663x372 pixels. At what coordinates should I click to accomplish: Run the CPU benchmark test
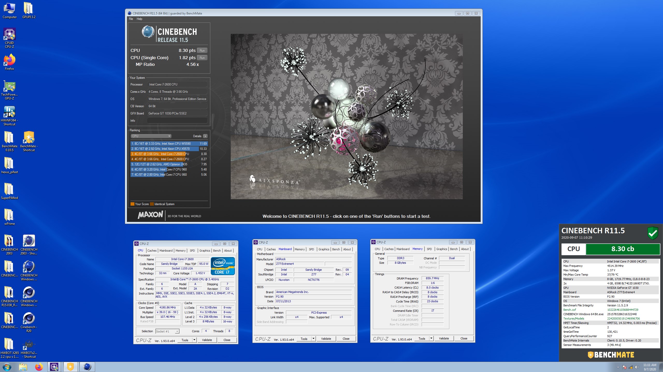pos(202,50)
